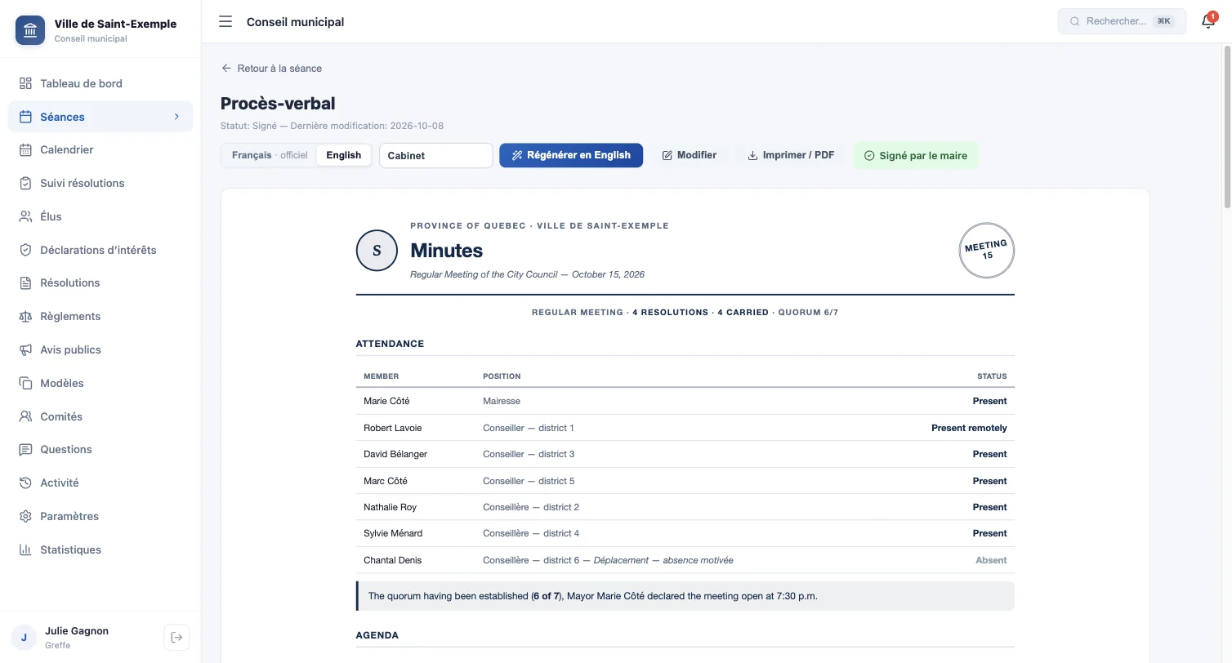The height and width of the screenshot is (663, 1232).
Task: Click the Règlements scales icon
Action: click(x=25, y=316)
